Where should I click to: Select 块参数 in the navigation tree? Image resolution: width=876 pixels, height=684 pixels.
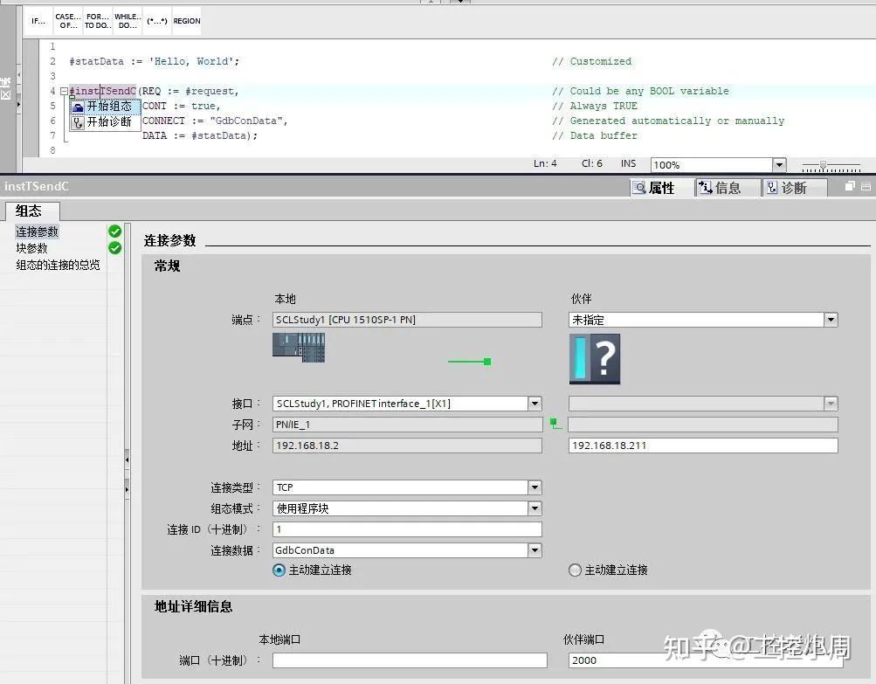point(32,247)
